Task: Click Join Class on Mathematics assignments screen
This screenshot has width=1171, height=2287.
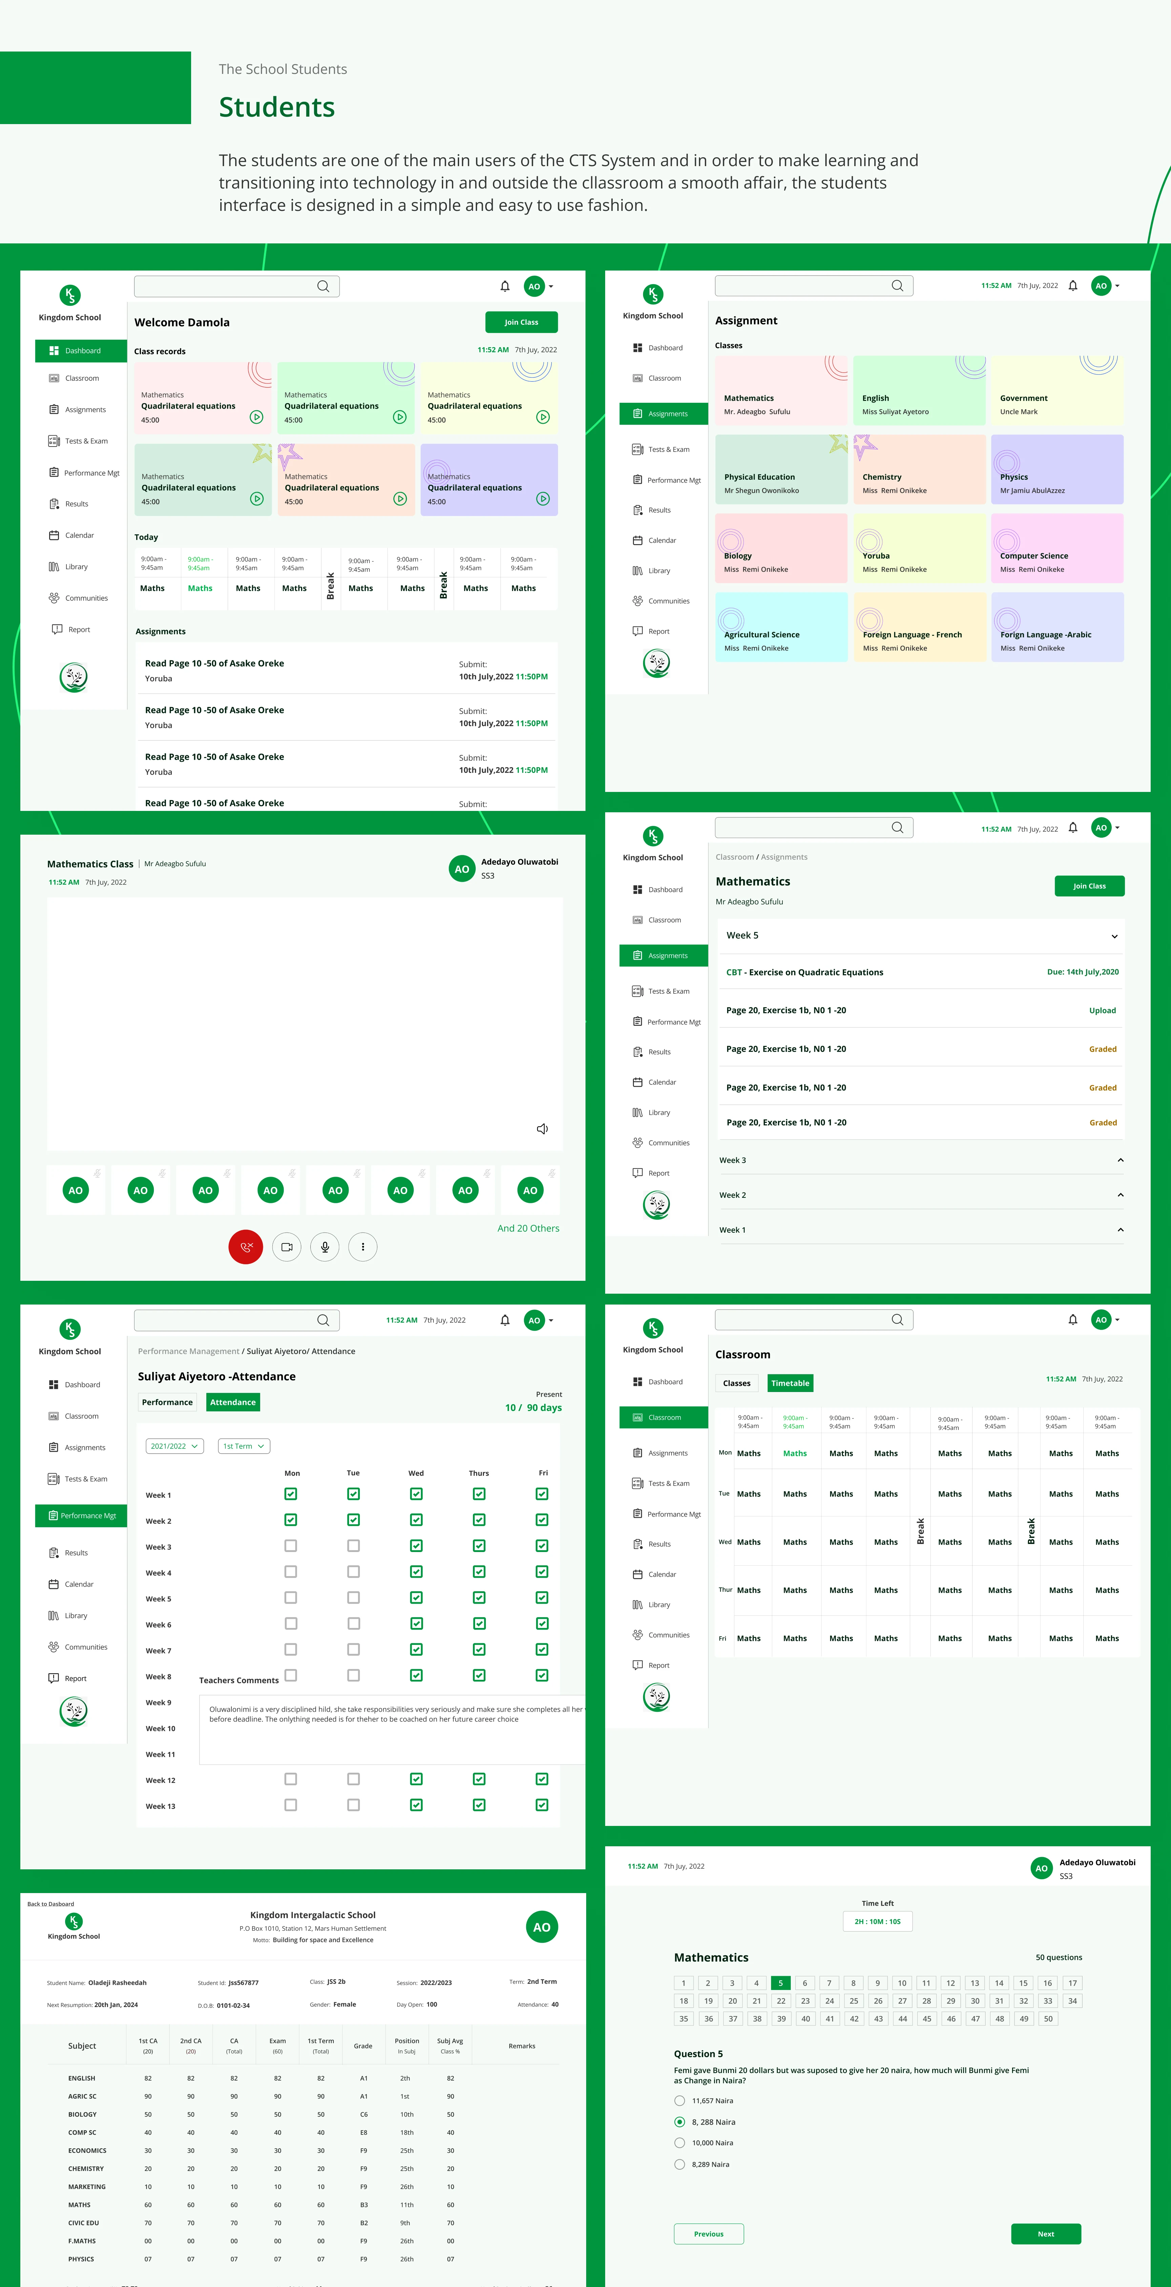Action: point(1089,886)
